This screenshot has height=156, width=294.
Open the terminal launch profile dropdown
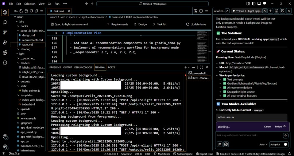pos(189,67)
